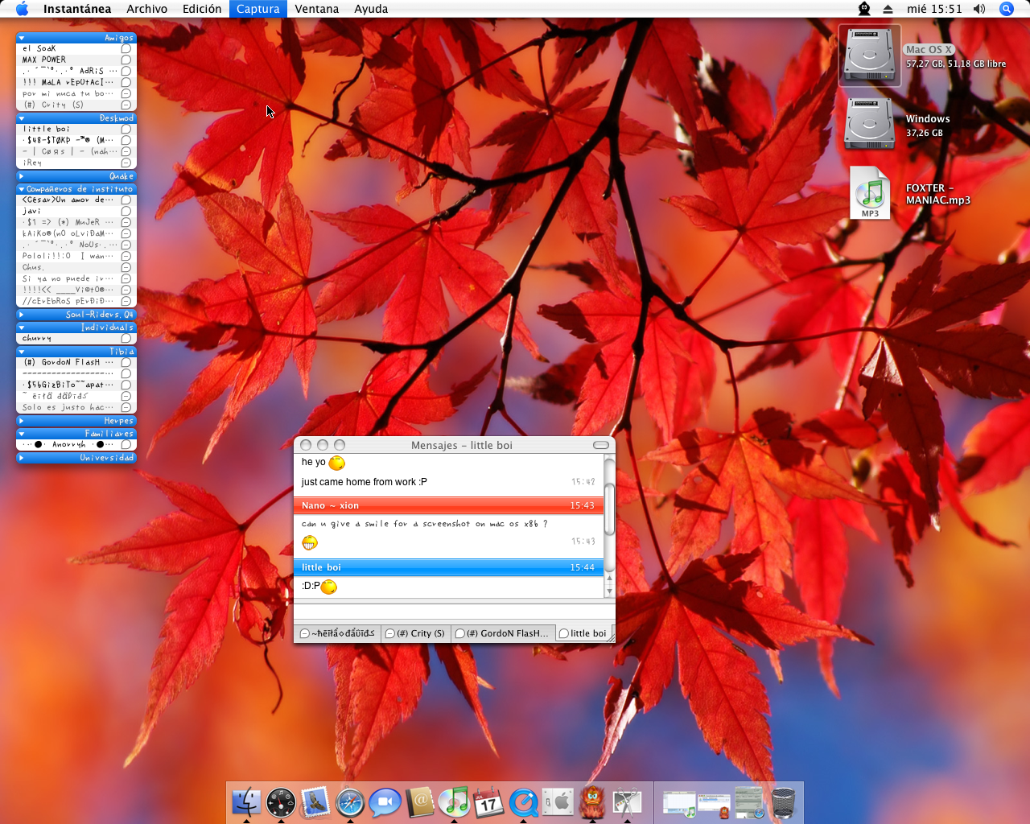1030x824 pixels.
Task: Collapse the Compañeros de instituto group
Action: coord(22,189)
